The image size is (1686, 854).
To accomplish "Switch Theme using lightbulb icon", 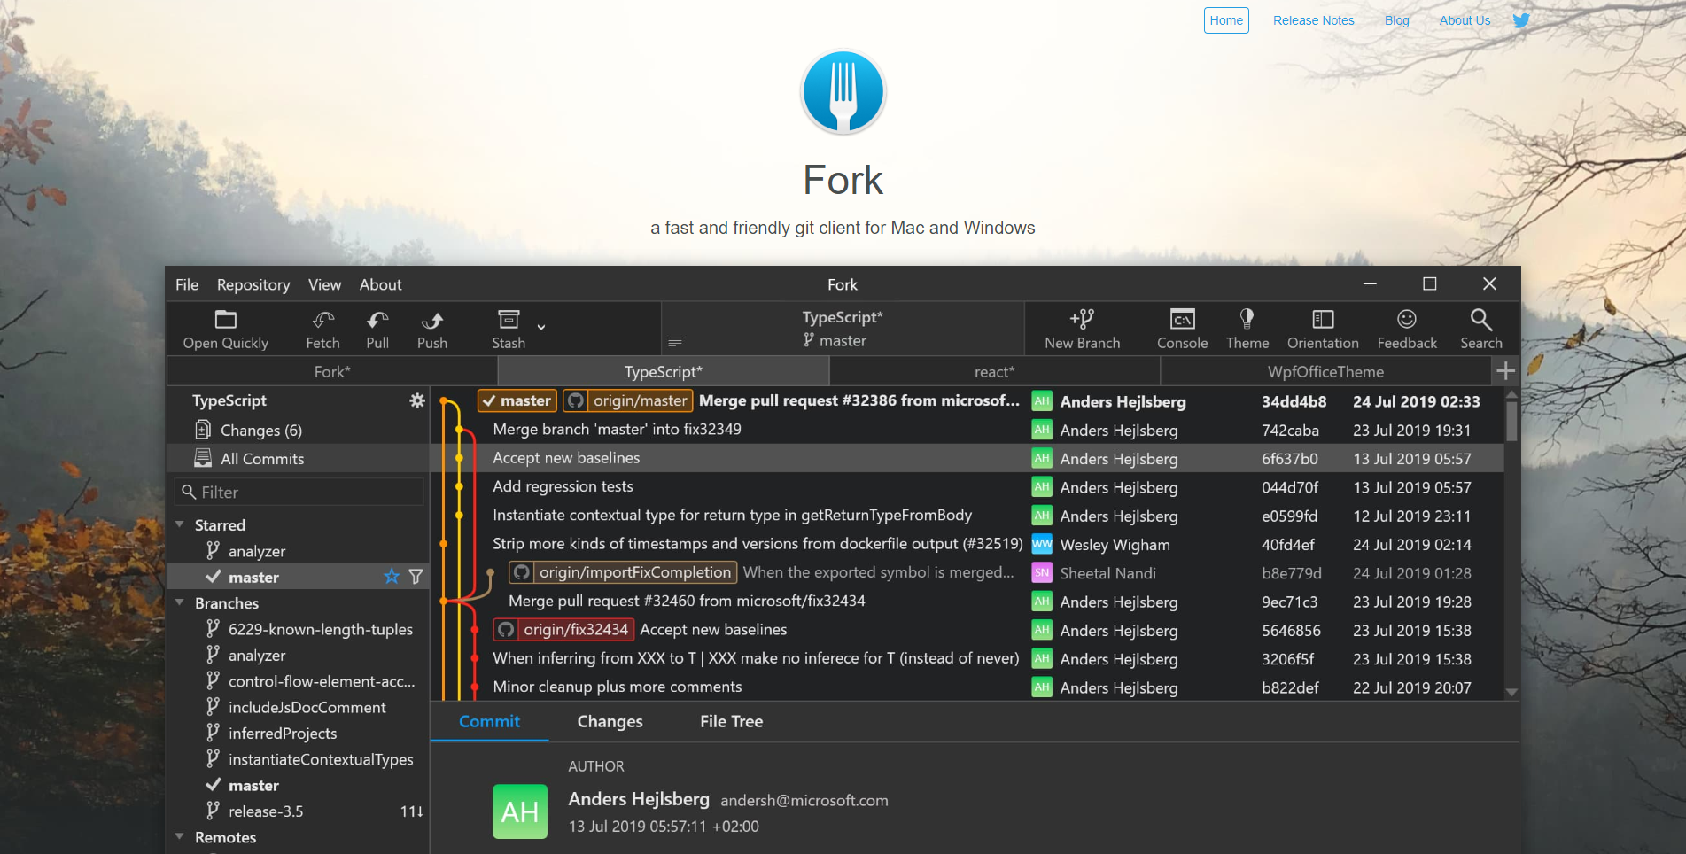I will (x=1247, y=330).
